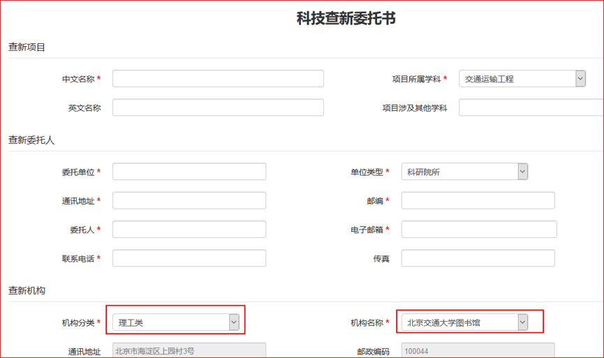Focus the 委托单位 input field
604x358 pixels.
(x=189, y=172)
